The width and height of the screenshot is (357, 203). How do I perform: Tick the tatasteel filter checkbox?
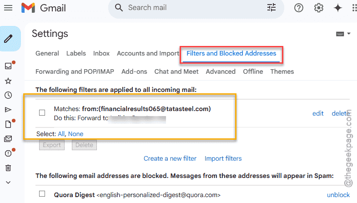pyautogui.click(x=42, y=112)
